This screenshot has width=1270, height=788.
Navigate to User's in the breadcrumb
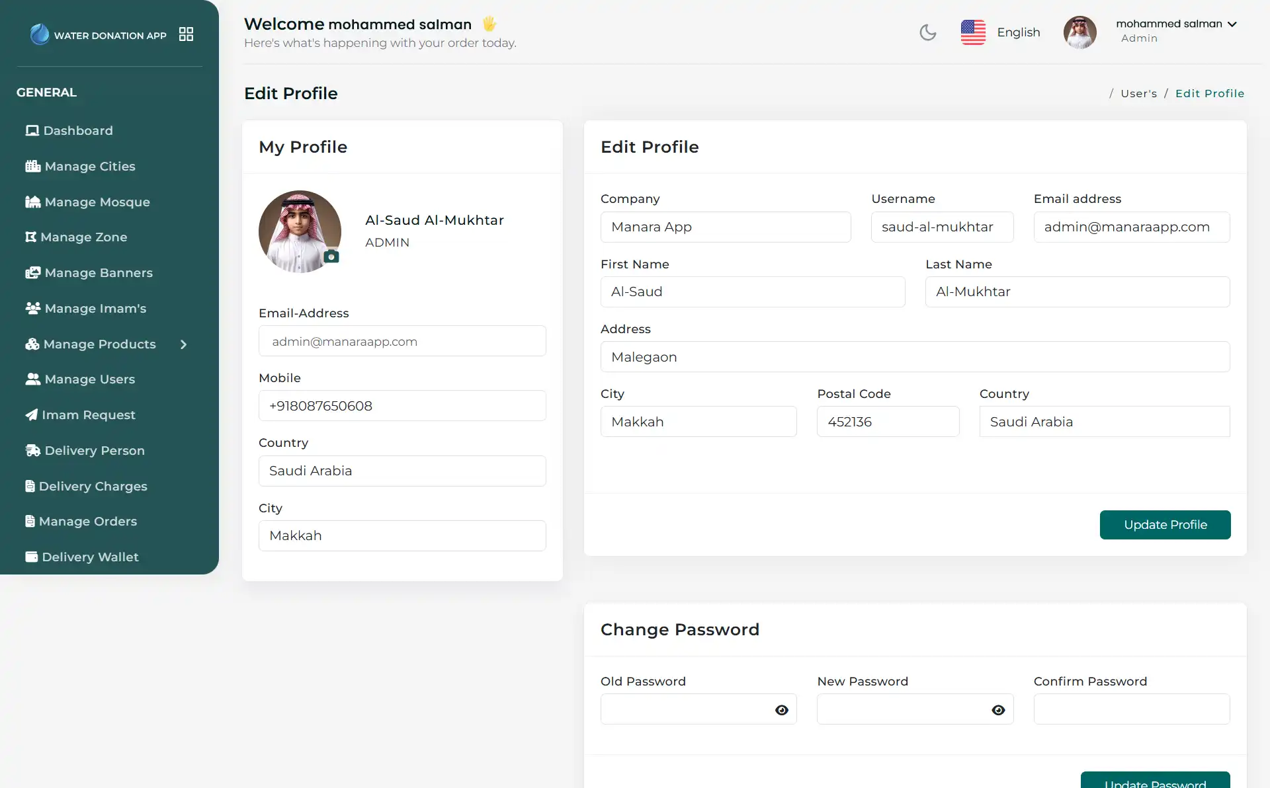click(1138, 93)
